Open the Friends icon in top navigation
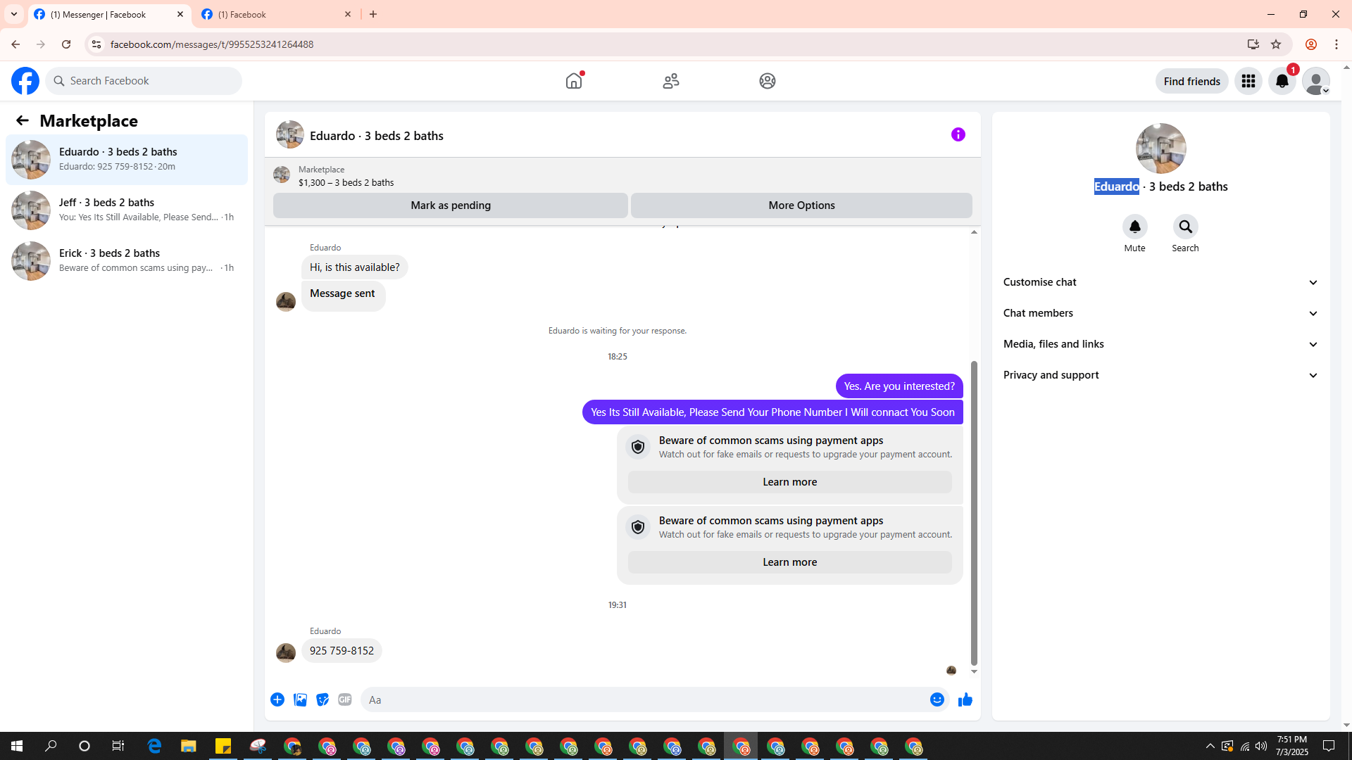 [670, 81]
